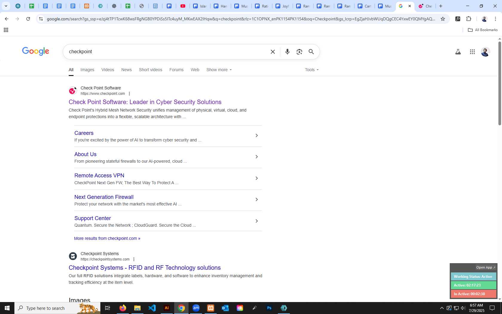Open the Google apps grid

472,52
